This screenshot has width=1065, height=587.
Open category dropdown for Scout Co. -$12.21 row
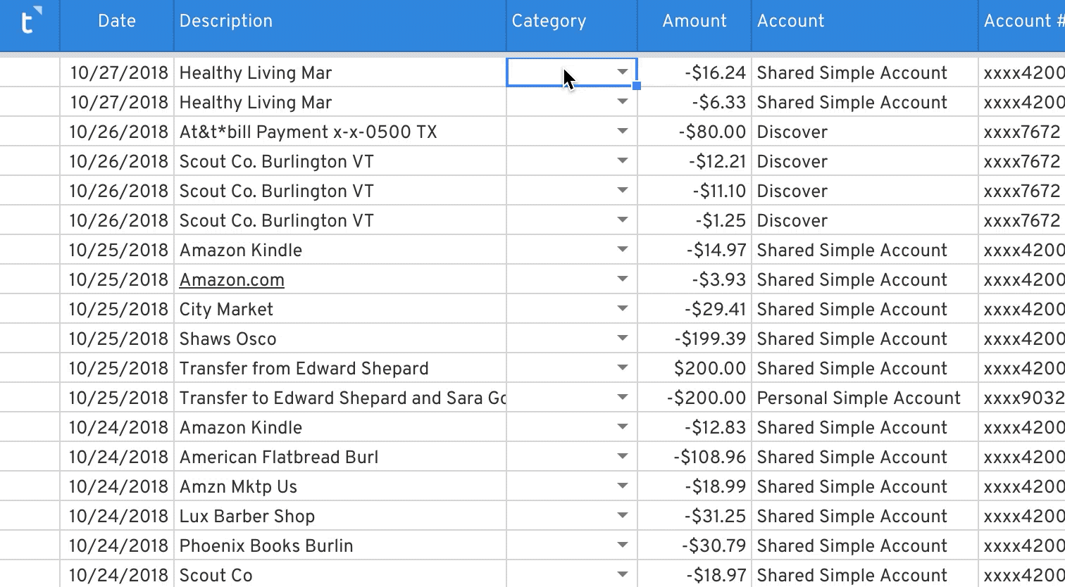pyautogui.click(x=623, y=161)
